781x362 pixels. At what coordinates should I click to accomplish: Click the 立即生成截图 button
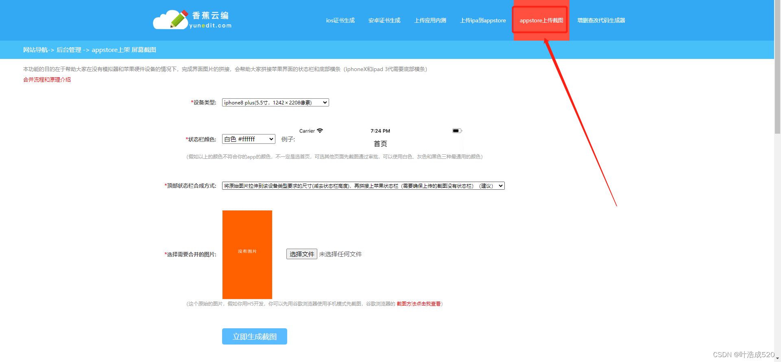point(255,336)
